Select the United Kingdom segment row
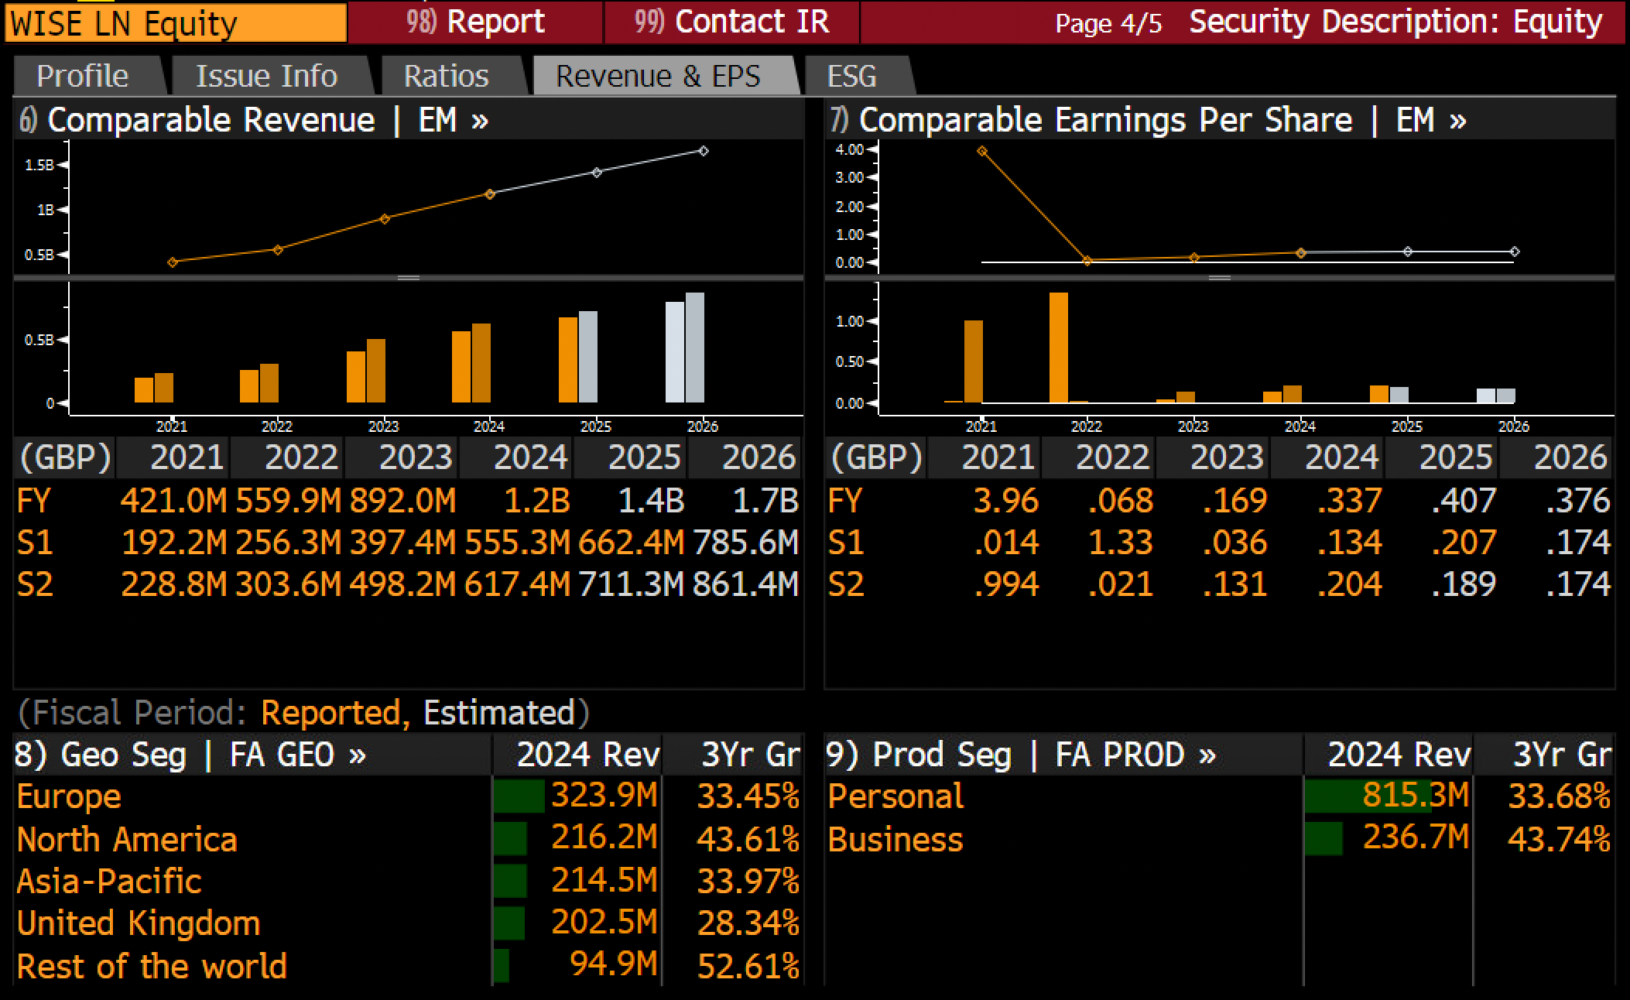 (x=408, y=923)
